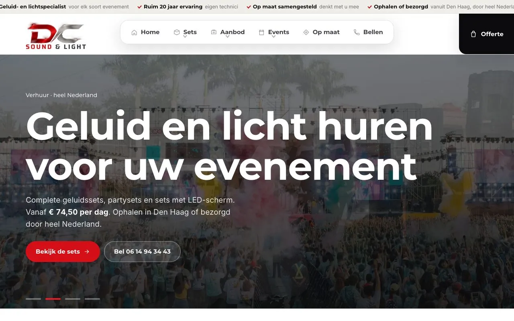Click the phone icon beside Bellen
Viewport: 514px width, 321px height.
click(357, 33)
